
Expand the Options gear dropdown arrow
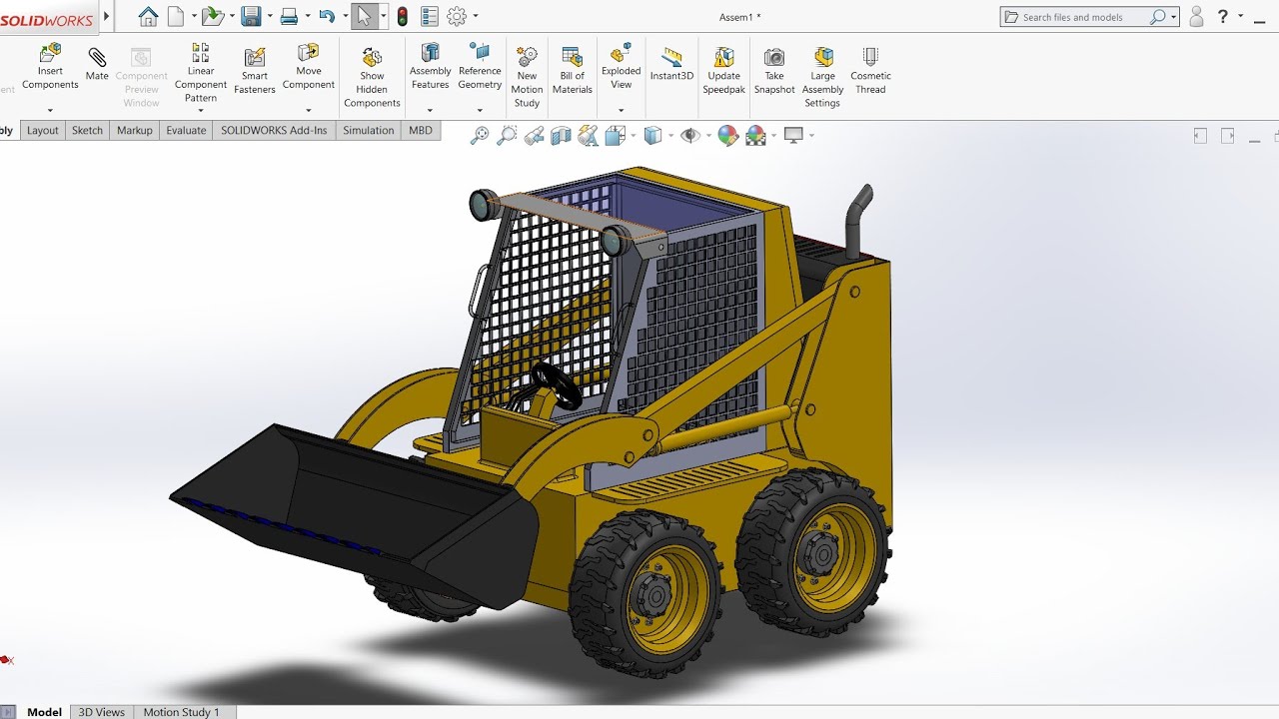475,16
